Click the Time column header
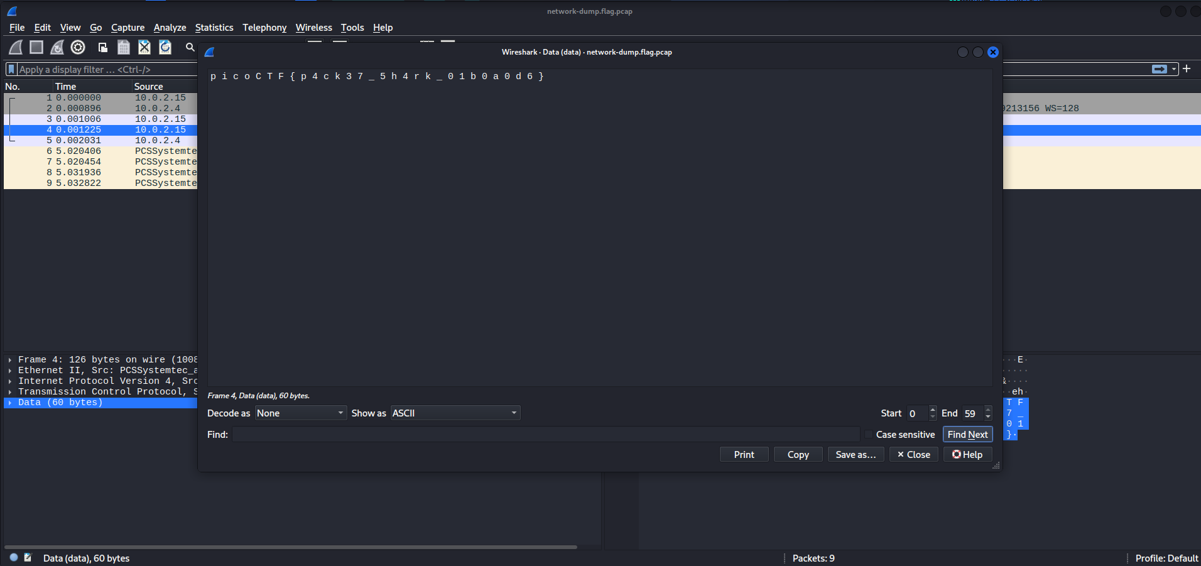 [x=92, y=86]
